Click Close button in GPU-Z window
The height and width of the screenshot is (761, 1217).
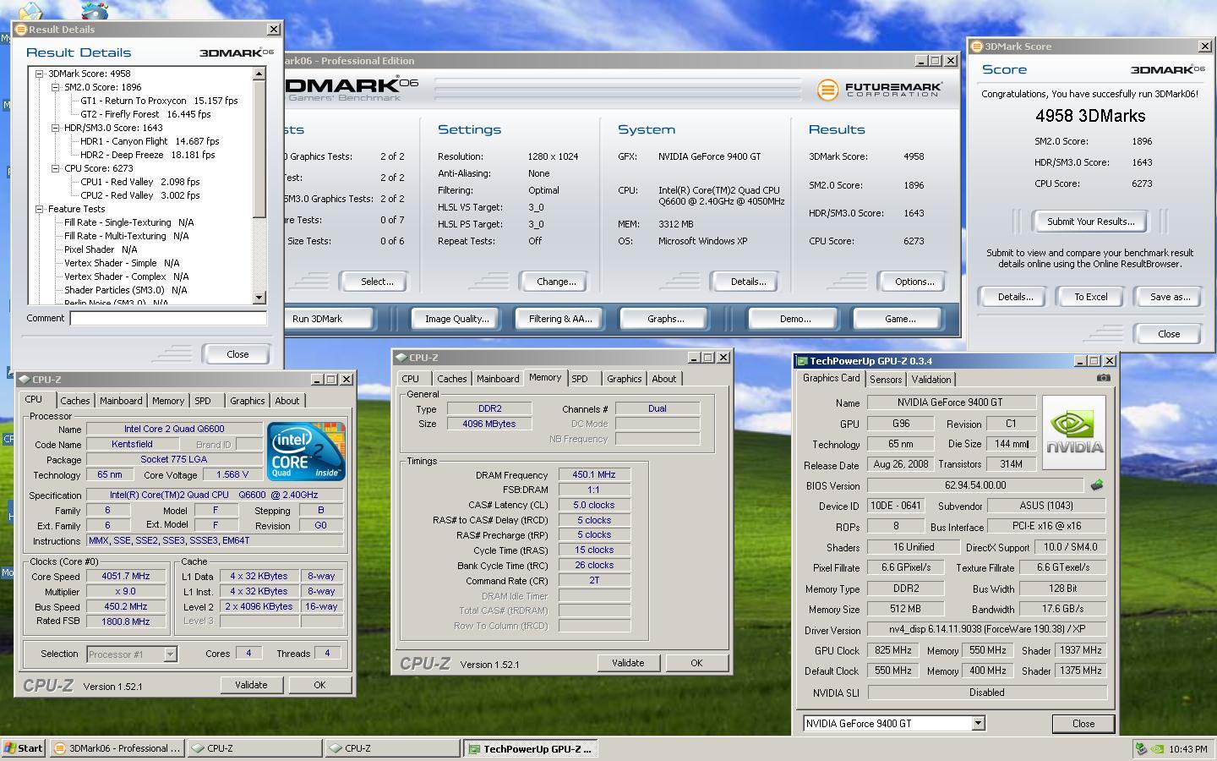point(1083,724)
